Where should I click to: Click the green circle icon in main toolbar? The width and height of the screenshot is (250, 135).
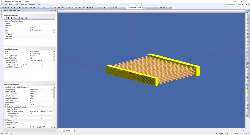pos(59,7)
